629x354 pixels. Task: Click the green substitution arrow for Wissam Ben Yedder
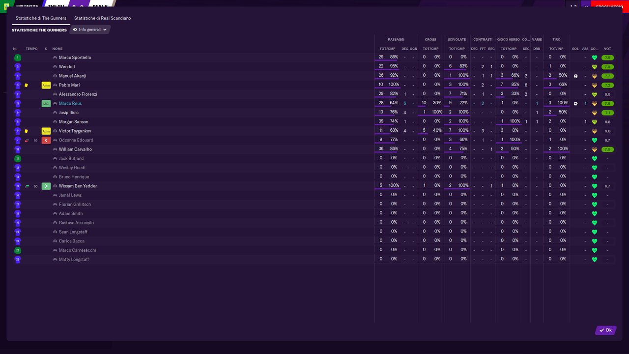[x=46, y=186]
